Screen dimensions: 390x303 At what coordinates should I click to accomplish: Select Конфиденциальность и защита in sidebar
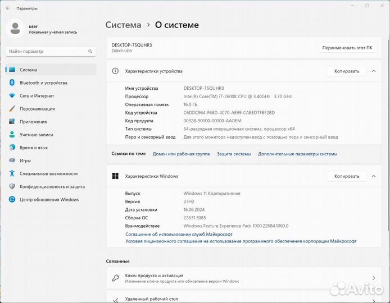(x=52, y=186)
